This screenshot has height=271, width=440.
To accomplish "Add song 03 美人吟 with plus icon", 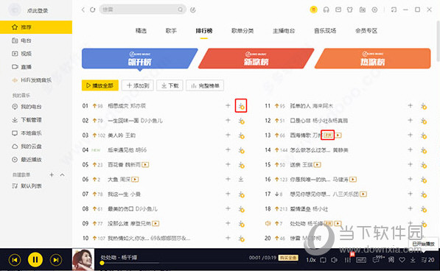I will pos(228,135).
